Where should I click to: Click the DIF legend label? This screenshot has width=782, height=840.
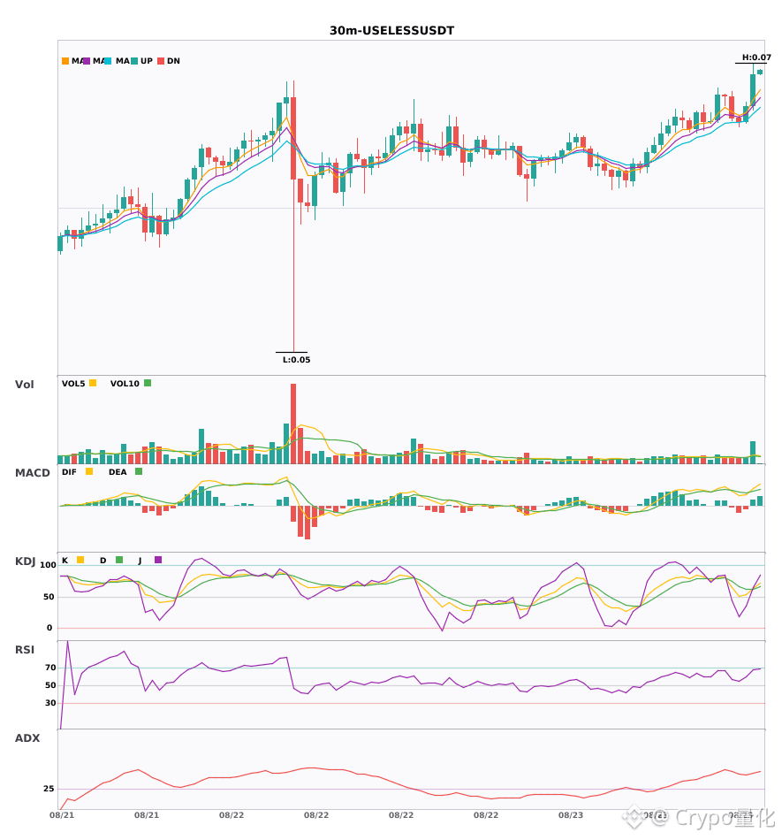coord(69,472)
